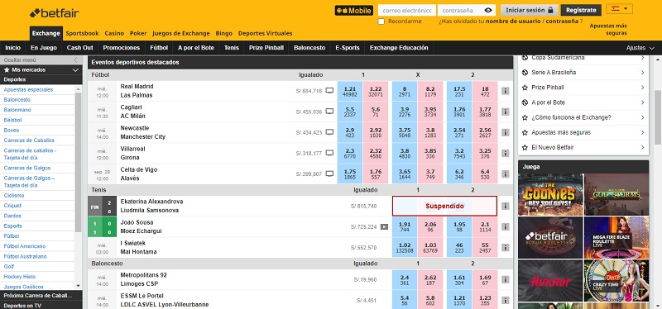Viewport: 662px width, 309px height.
Task: Open The Goonies game thumbnail
Action: pyautogui.click(x=550, y=194)
